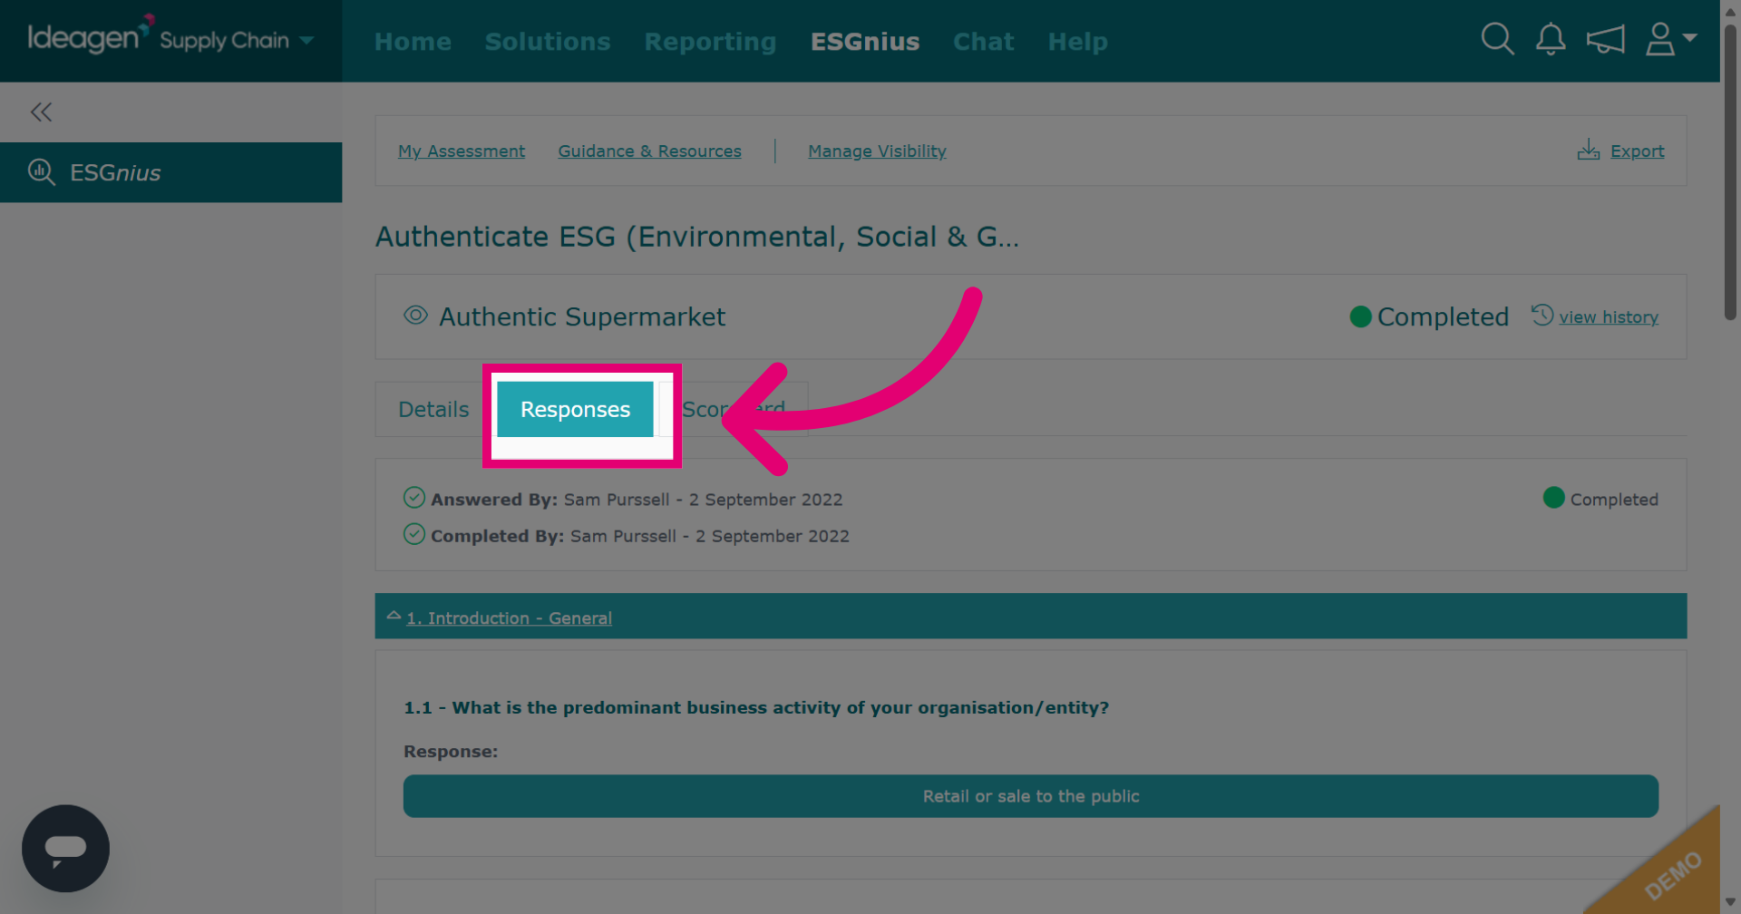Click the view history clock icon
This screenshot has height=914, width=1741.
tap(1542, 315)
